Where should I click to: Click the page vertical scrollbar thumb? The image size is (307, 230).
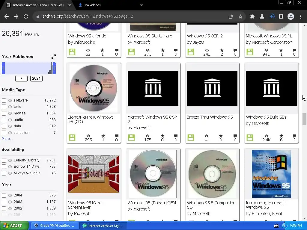[304, 119]
